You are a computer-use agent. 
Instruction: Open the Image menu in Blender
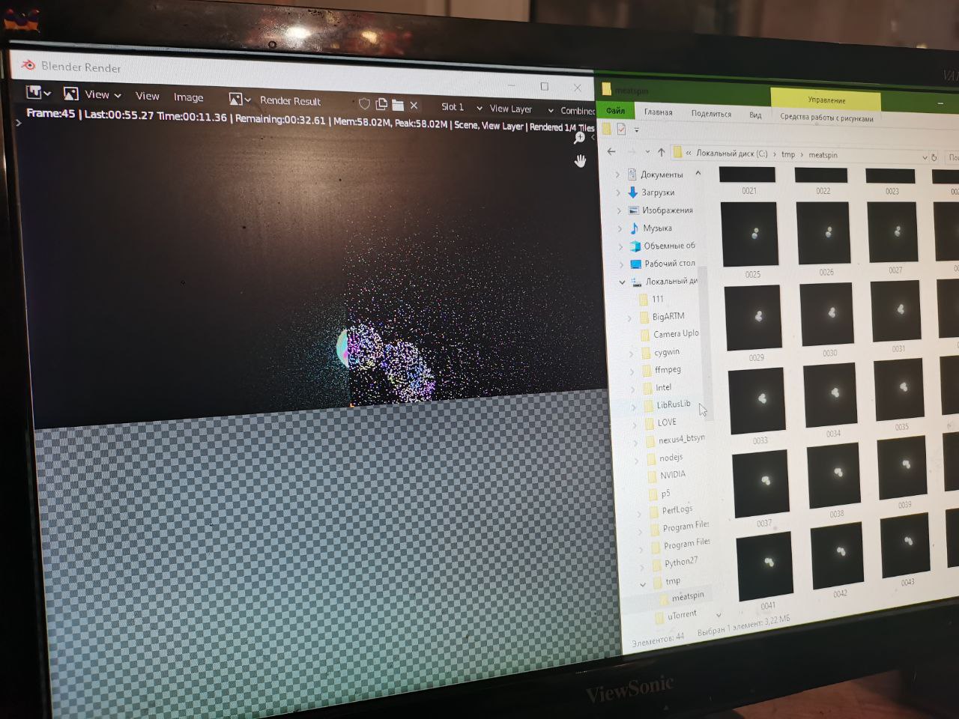(x=188, y=97)
